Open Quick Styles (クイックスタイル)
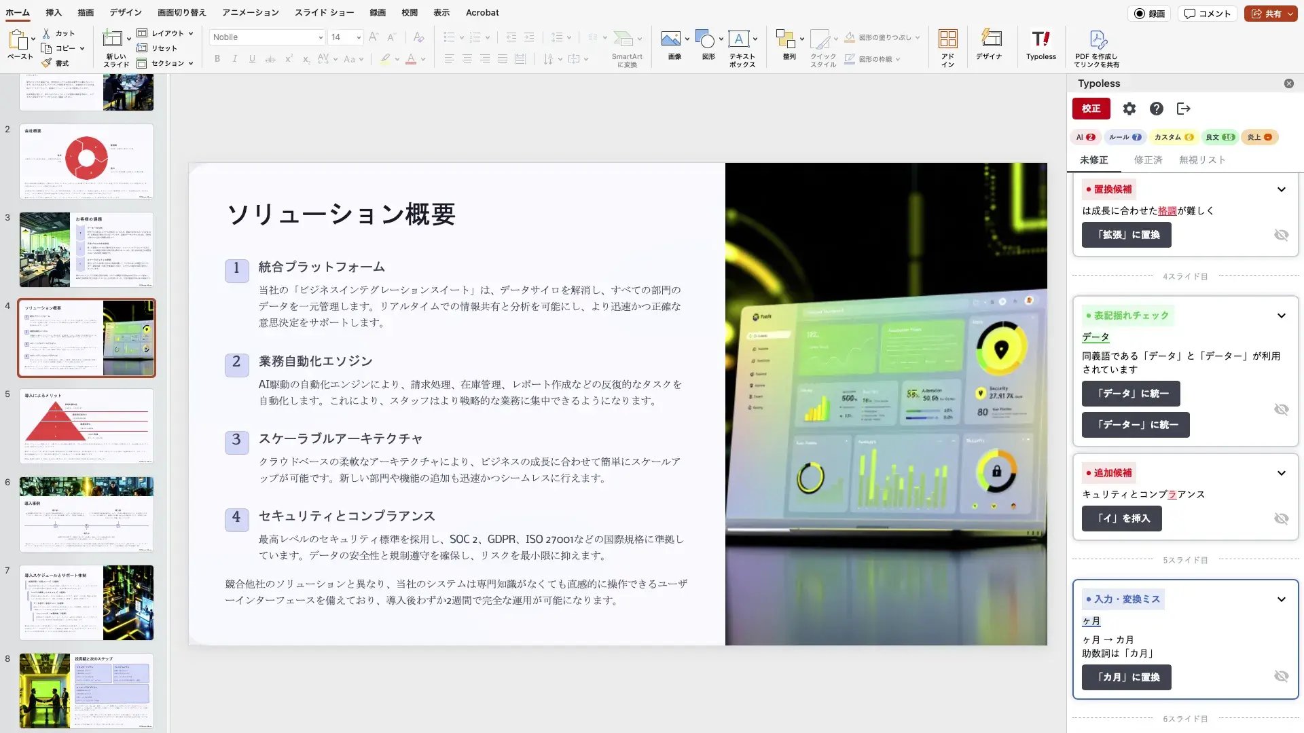Screen dimensions: 1304x733 [820, 39]
